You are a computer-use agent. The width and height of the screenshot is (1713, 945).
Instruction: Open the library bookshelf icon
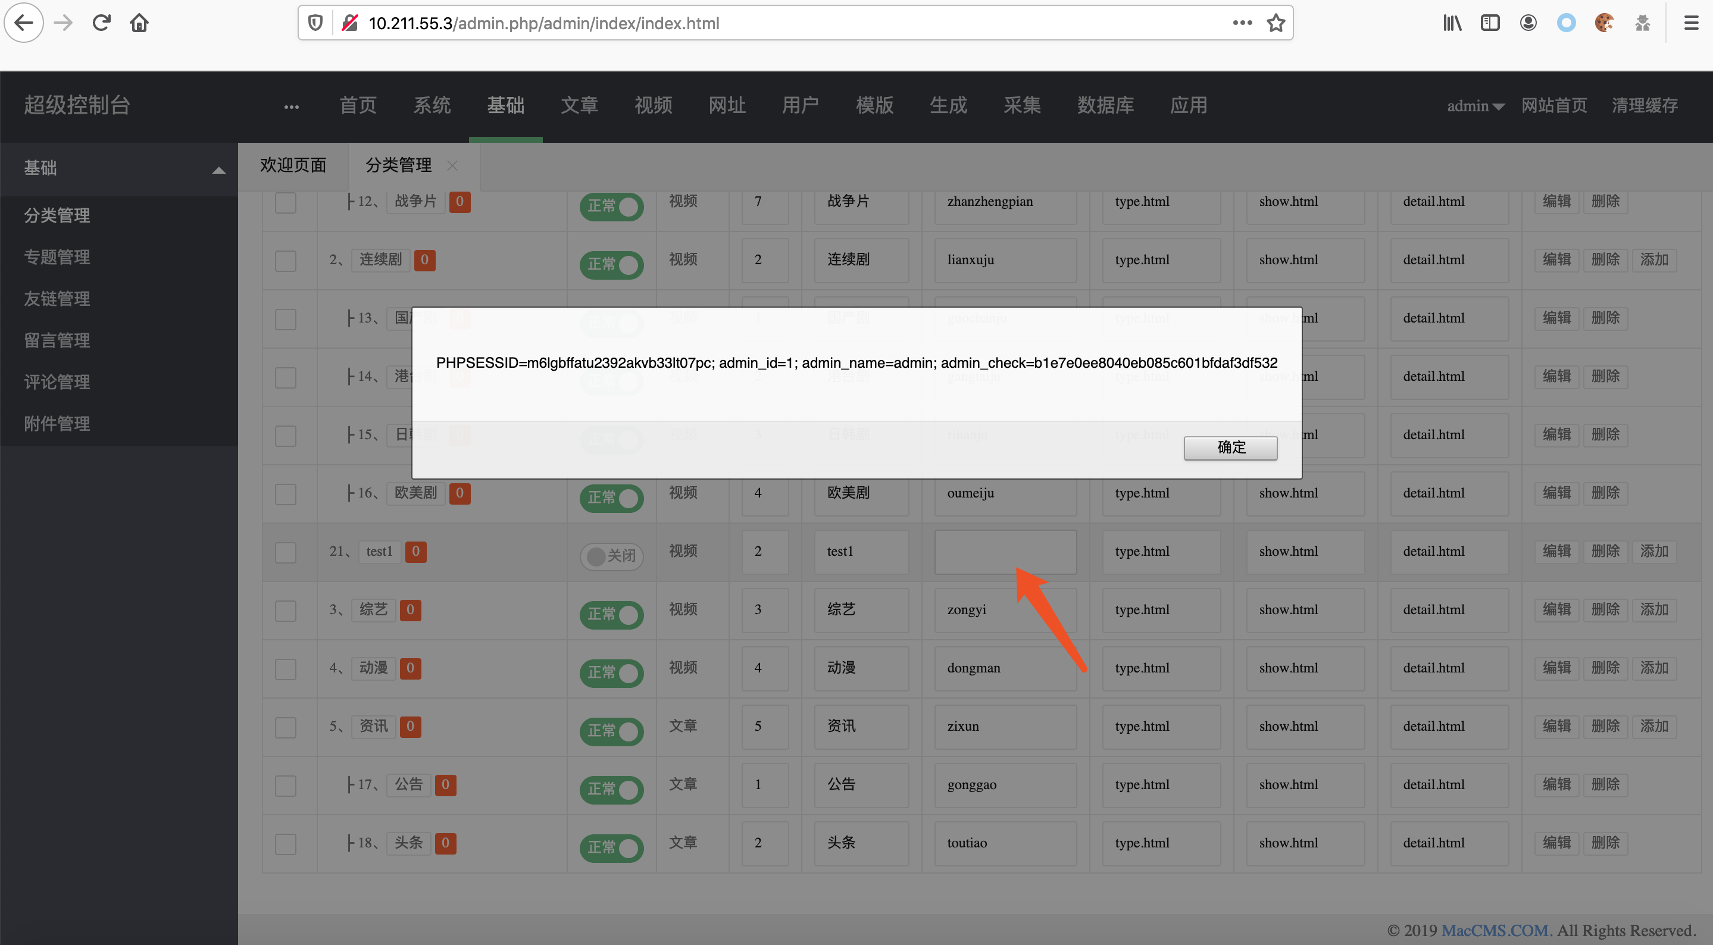tap(1452, 23)
